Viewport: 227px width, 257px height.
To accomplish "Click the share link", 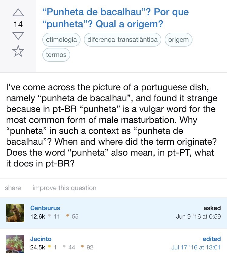I will (13, 188).
